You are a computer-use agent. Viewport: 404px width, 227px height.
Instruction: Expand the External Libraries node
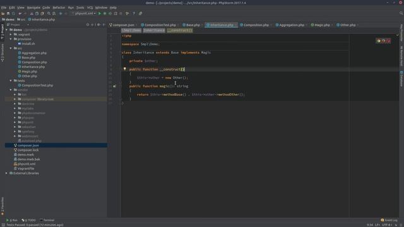pos(7,173)
